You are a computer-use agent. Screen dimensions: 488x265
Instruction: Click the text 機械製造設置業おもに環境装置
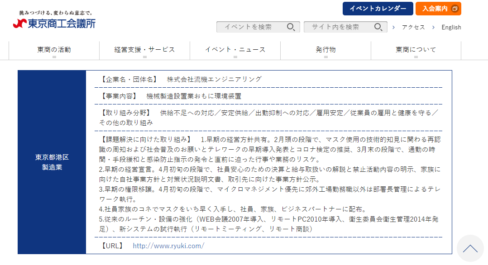click(194, 96)
